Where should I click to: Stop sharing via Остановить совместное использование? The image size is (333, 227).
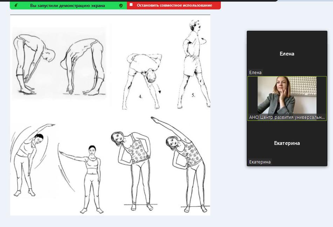pyautogui.click(x=174, y=5)
